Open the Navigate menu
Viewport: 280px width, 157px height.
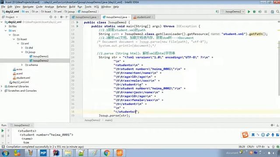coord(28,7)
